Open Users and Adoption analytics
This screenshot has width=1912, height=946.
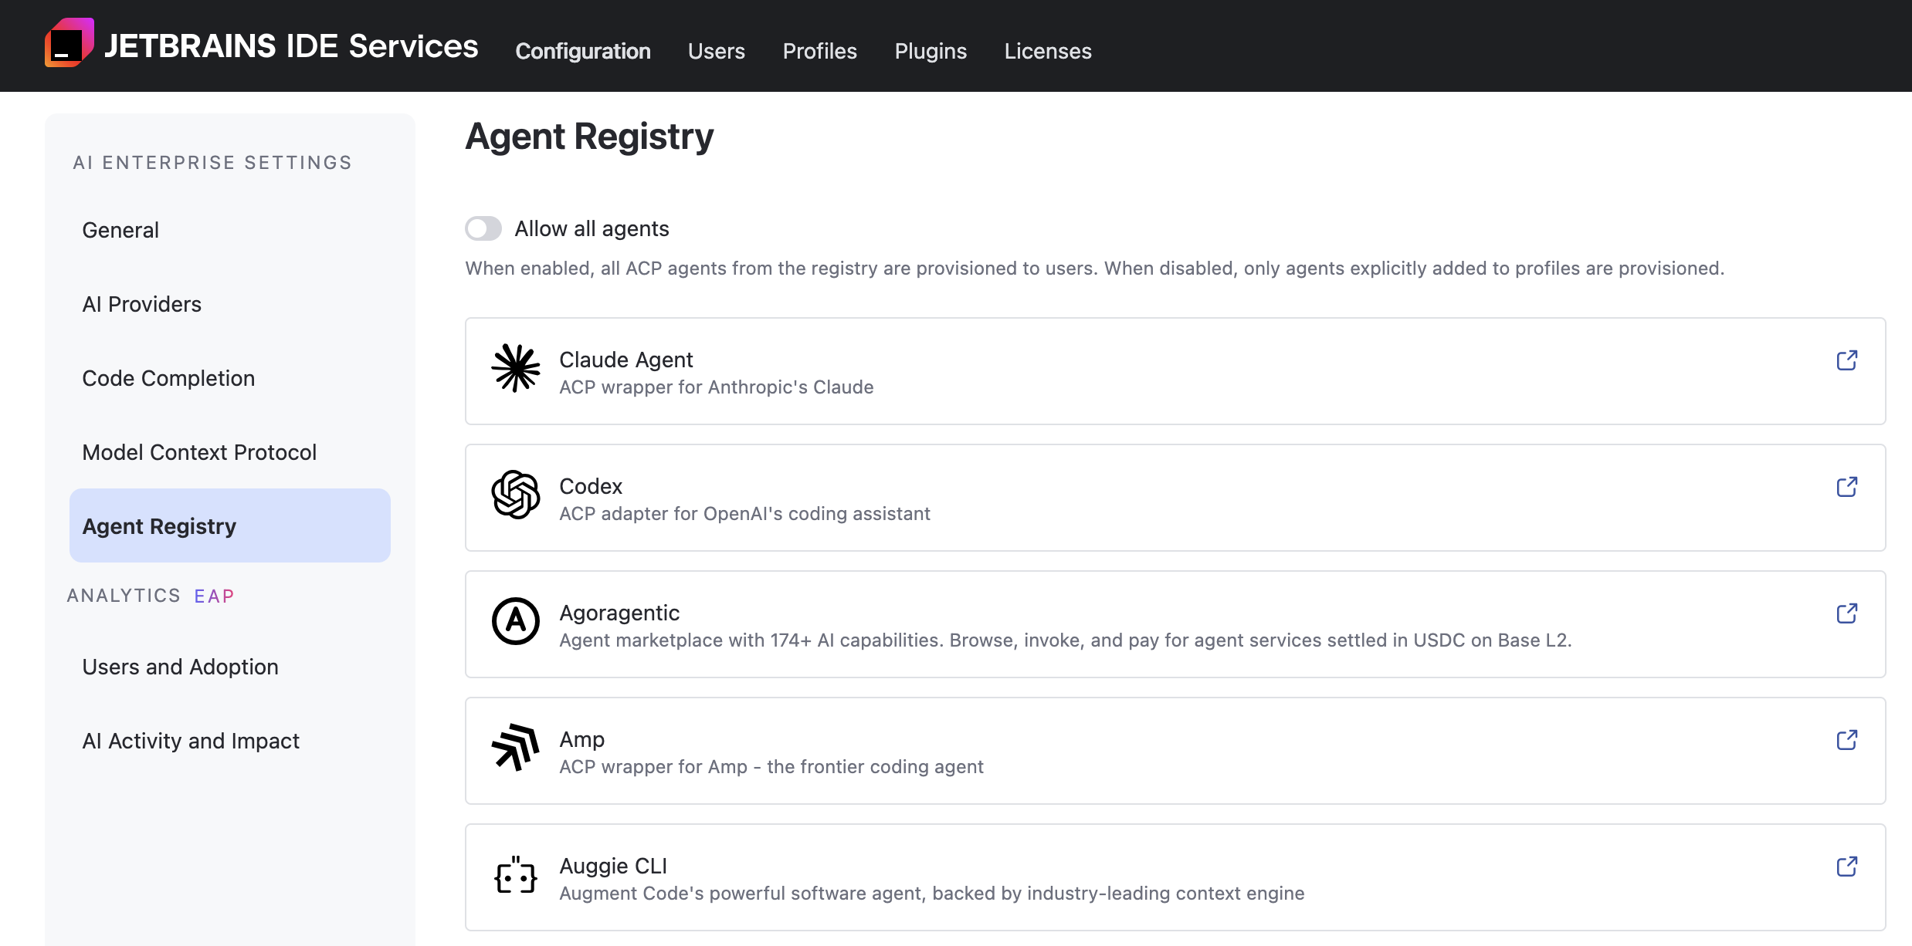click(230, 667)
